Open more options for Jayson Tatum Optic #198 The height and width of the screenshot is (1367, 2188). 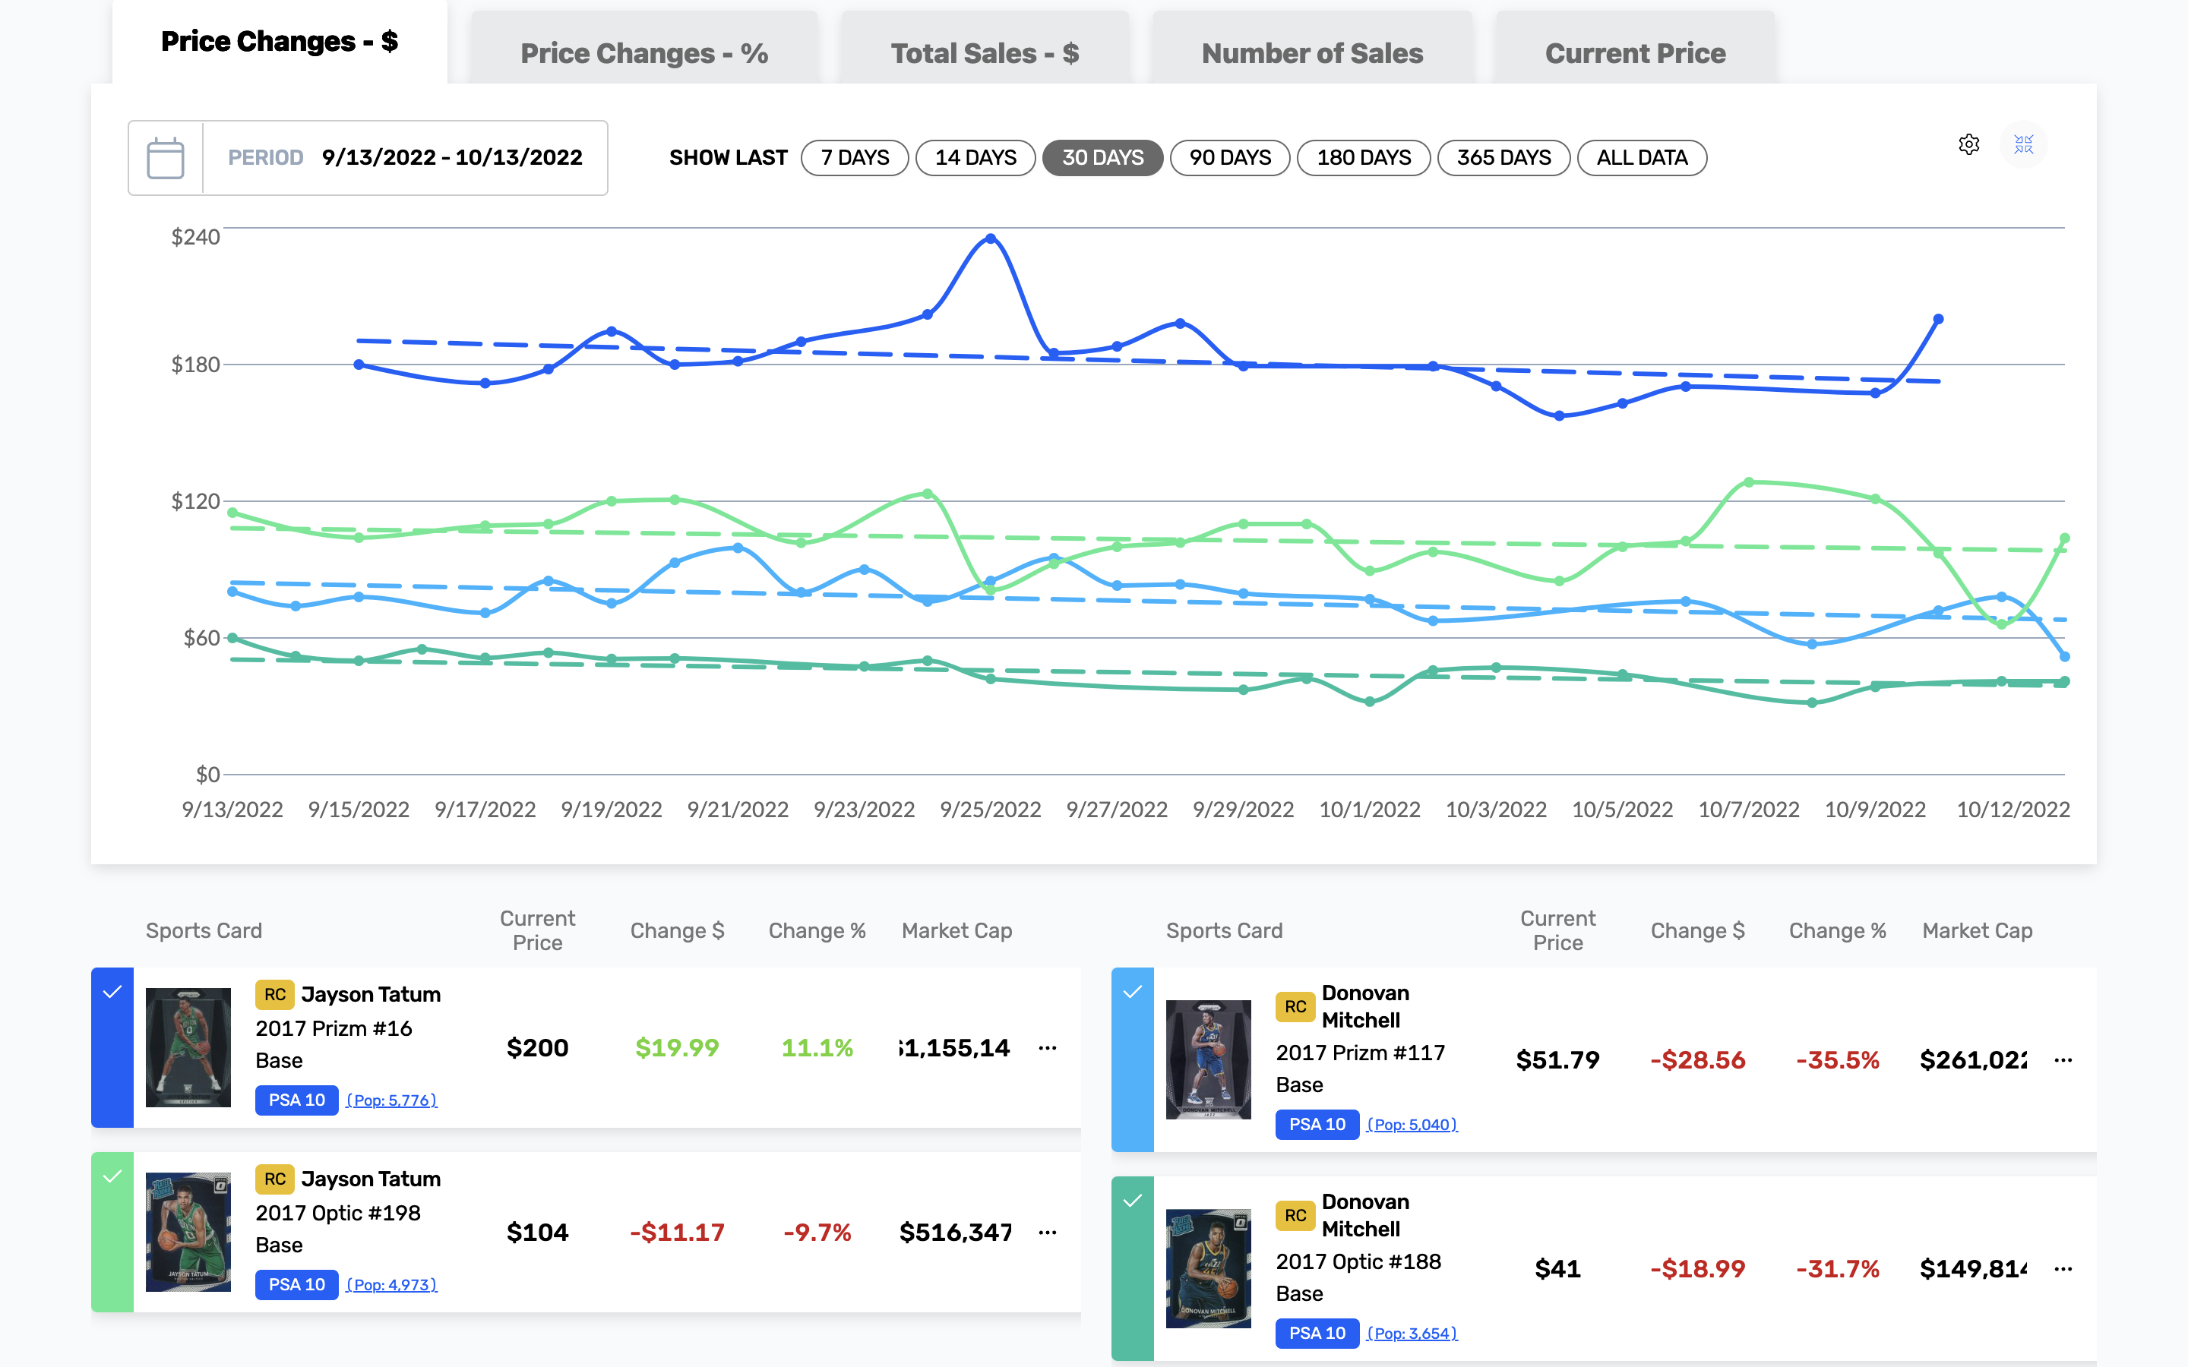[x=1047, y=1233]
